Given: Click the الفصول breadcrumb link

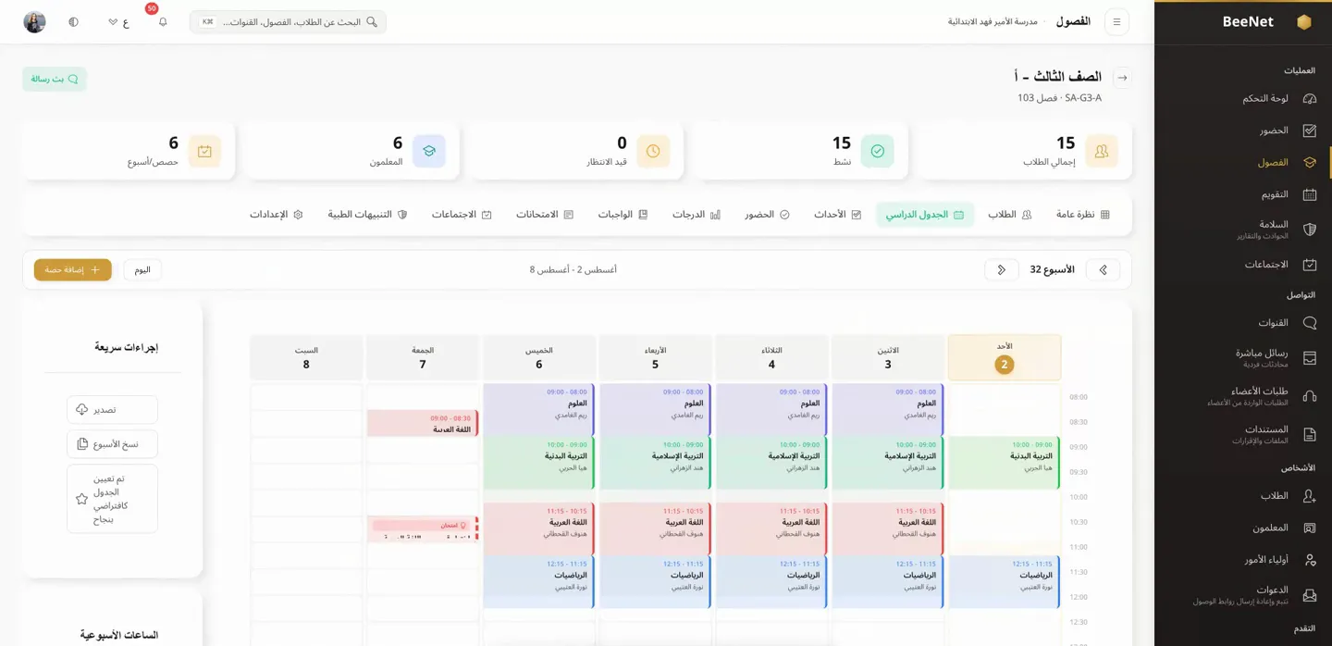Looking at the screenshot, I should pos(1073,21).
